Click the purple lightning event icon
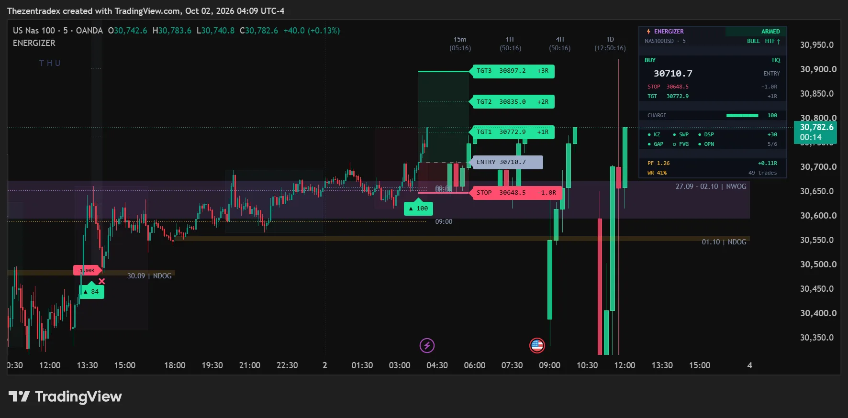Screen dimensions: 848x418 pos(427,345)
